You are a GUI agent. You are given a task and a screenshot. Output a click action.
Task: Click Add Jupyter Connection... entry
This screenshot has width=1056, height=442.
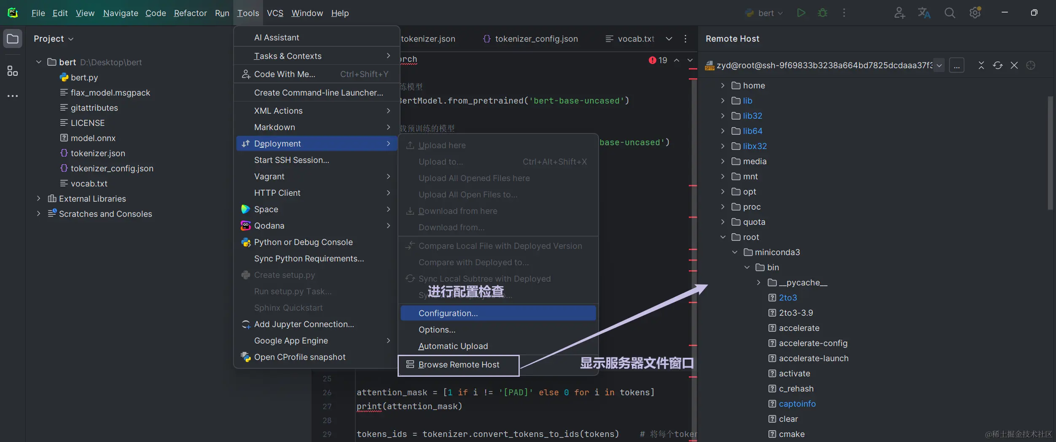click(x=317, y=324)
